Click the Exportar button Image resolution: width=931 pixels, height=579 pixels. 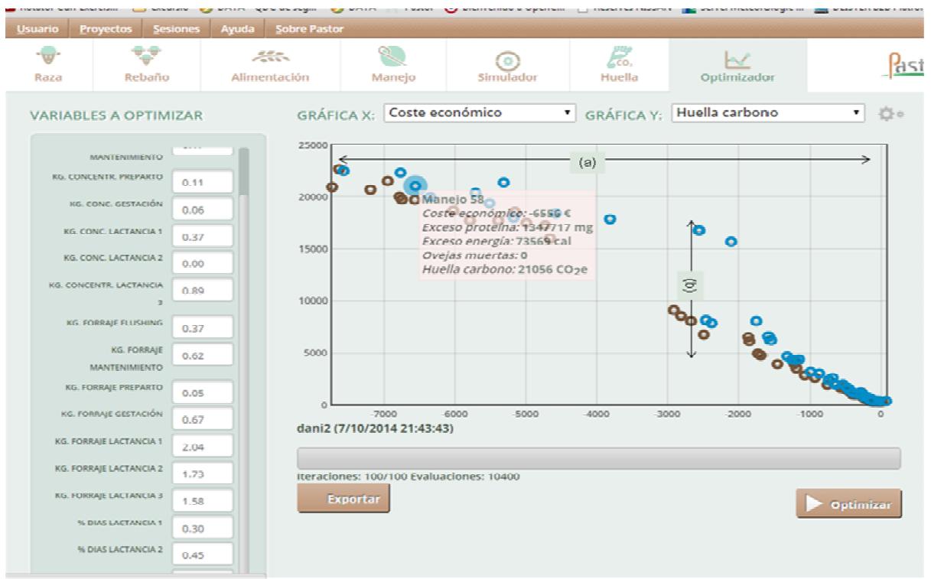[x=343, y=499]
